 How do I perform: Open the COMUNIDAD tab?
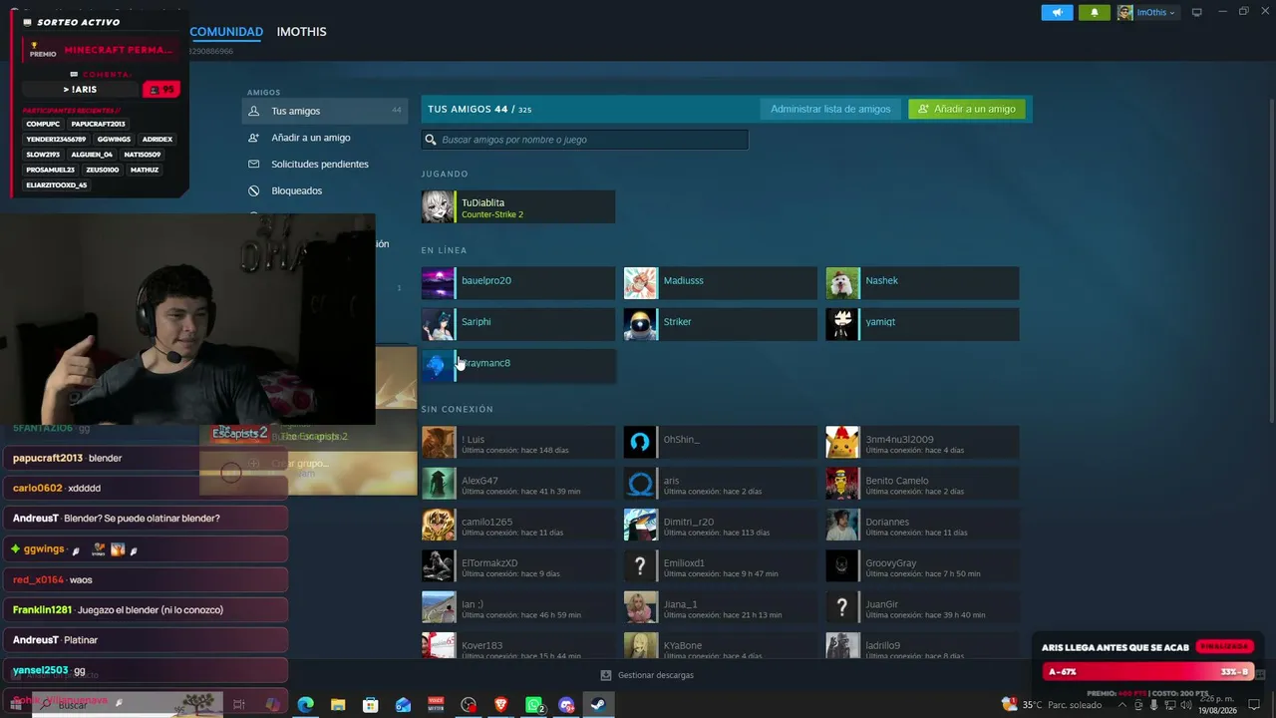click(226, 32)
